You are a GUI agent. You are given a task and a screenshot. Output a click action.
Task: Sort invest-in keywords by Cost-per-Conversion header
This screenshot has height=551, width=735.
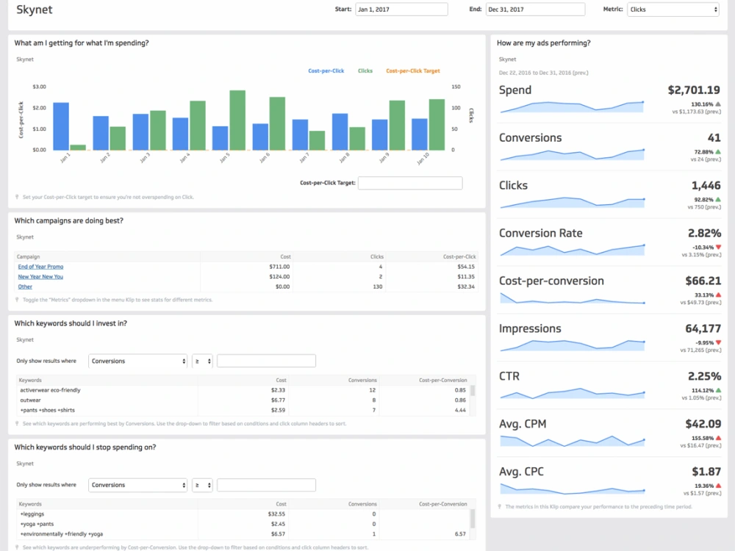pos(443,380)
